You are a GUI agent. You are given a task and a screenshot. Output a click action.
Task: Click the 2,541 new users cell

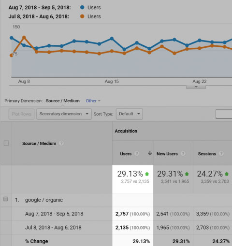tap(173, 214)
